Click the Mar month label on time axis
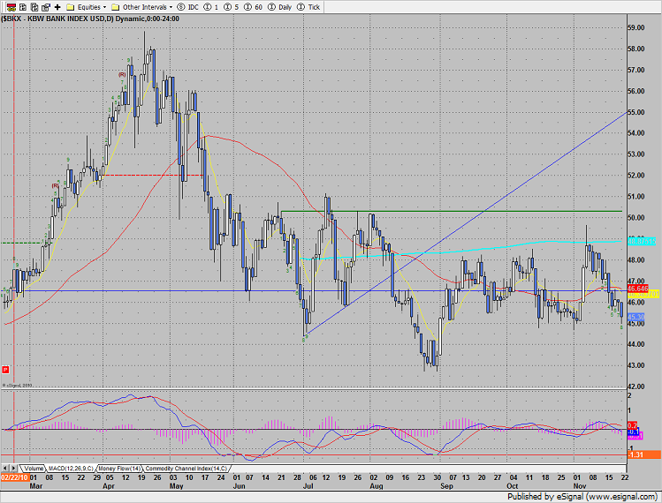This screenshot has height=503, width=662. coord(36,486)
